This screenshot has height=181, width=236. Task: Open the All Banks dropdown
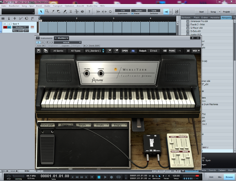(58, 51)
